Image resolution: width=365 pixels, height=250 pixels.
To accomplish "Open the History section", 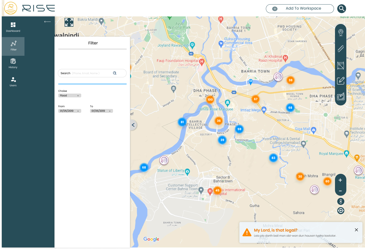I will pos(13,64).
